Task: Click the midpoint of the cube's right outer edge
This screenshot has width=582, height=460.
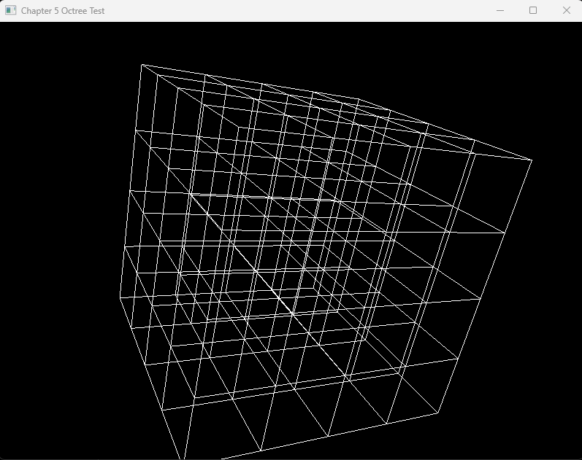Action: [x=485, y=286]
